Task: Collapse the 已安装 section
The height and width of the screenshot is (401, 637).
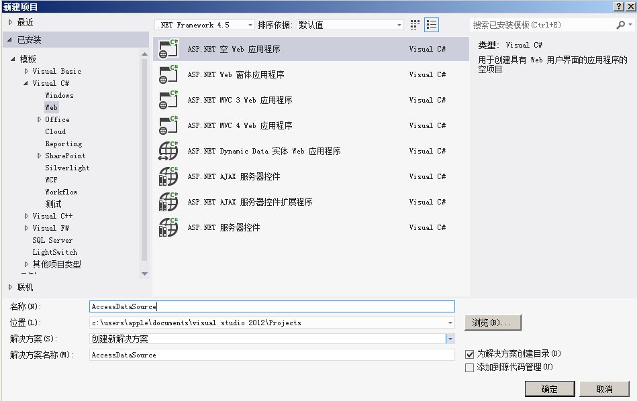Action: click(x=10, y=40)
